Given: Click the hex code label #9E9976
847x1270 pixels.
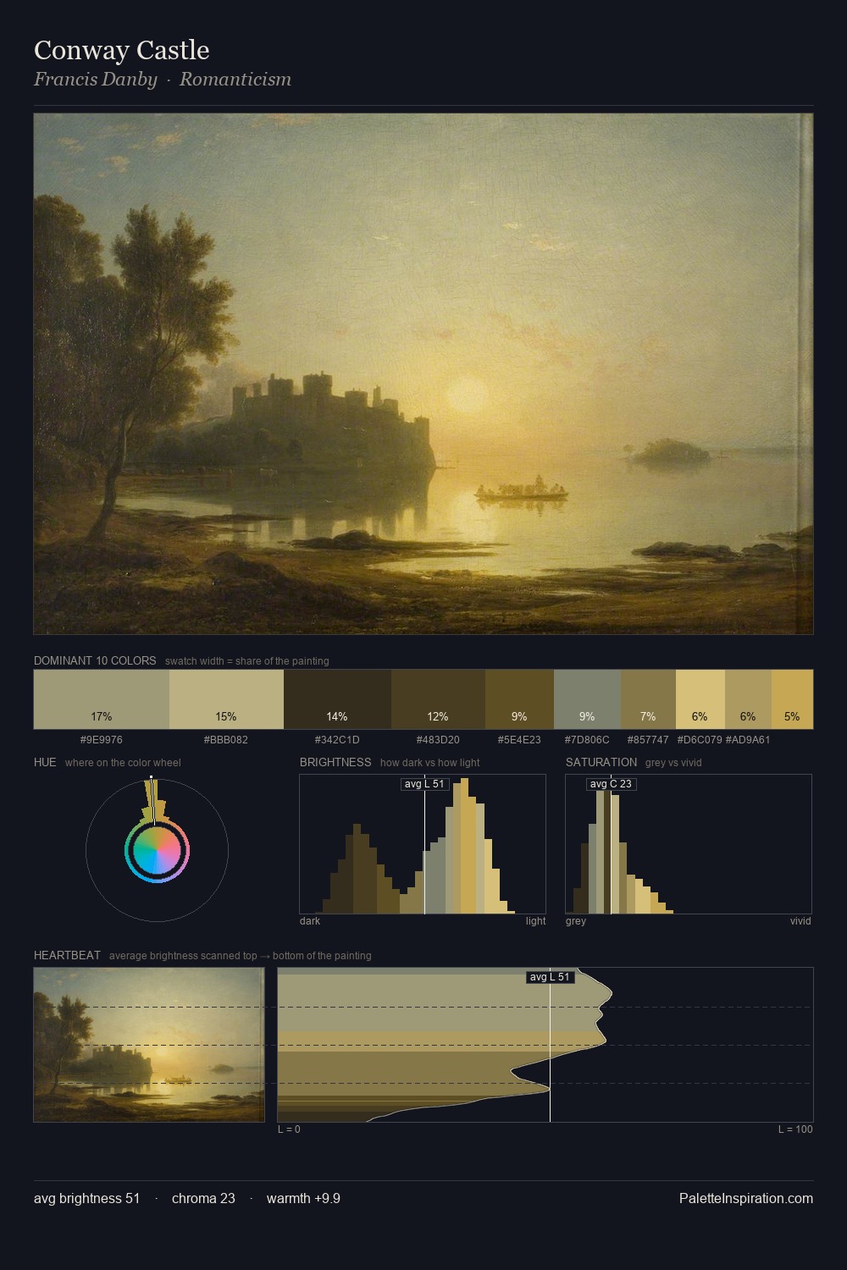Looking at the screenshot, I should (102, 740).
